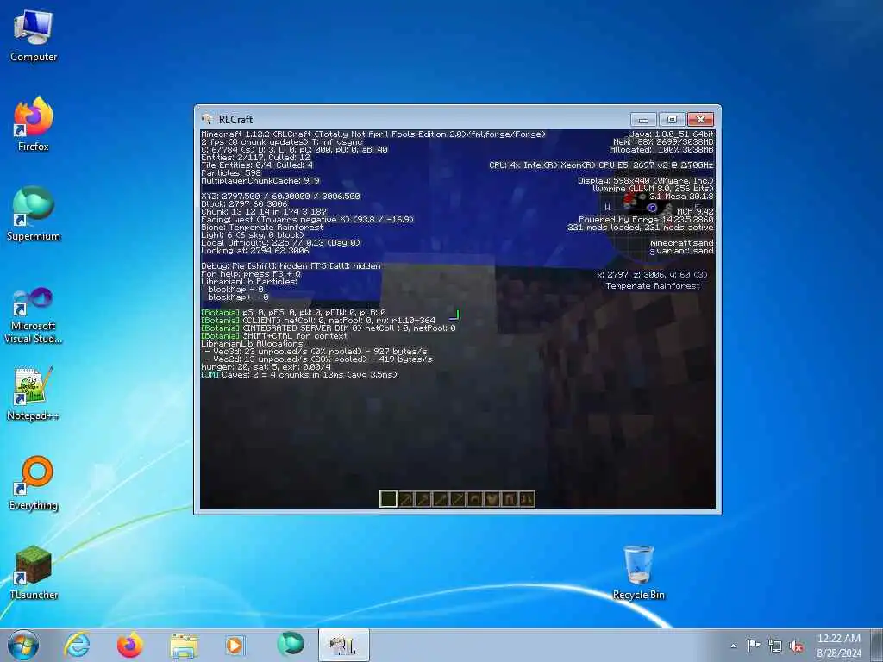Click the 'XYZ: 2797.500' coordinates line
883x662 pixels.
click(280, 196)
